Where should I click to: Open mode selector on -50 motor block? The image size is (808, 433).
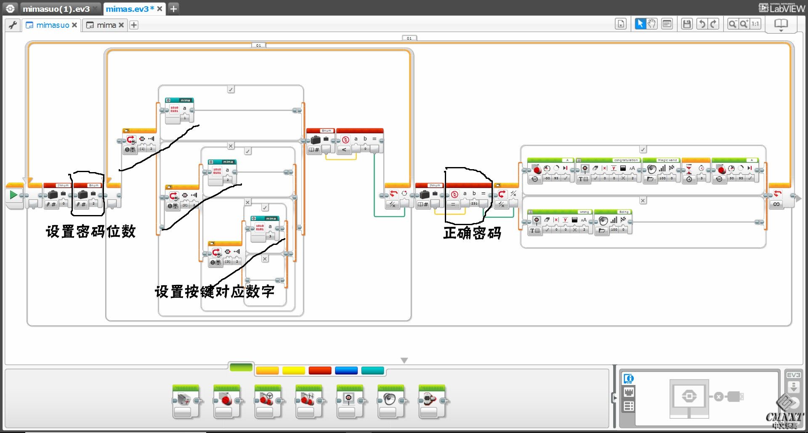[x=534, y=179]
